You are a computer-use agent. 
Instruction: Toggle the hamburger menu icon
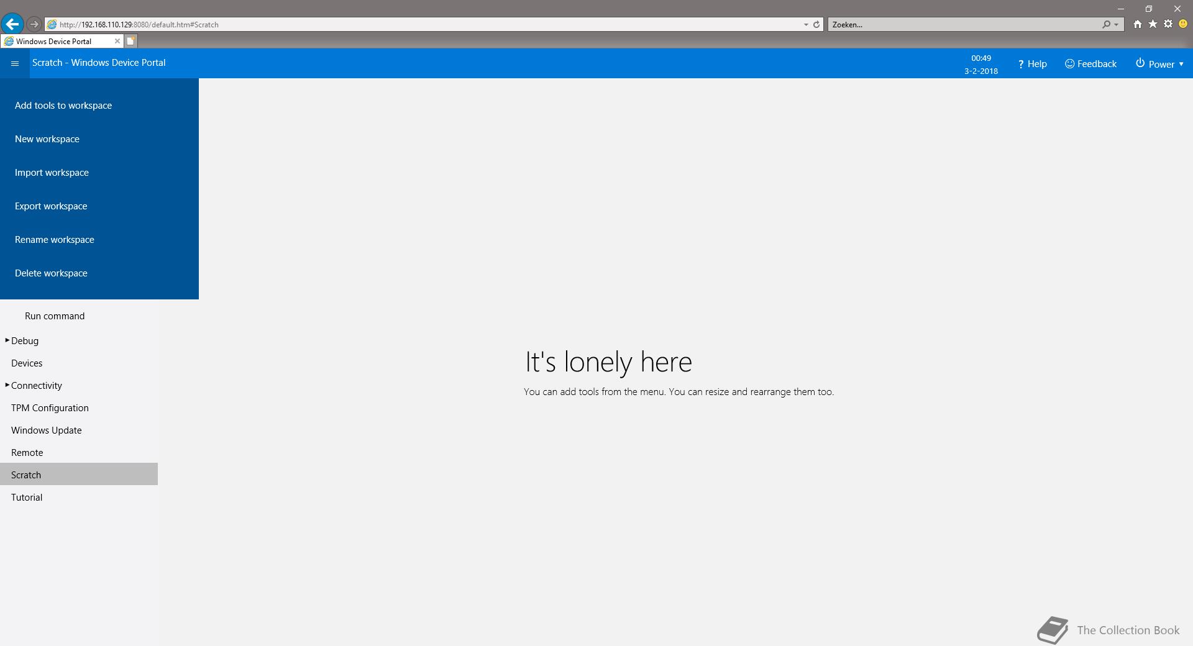click(15, 63)
